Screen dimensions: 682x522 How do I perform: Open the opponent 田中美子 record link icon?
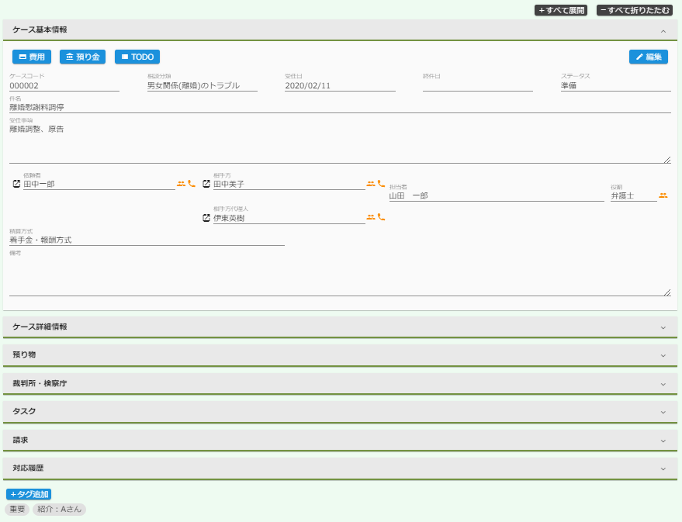pos(206,185)
